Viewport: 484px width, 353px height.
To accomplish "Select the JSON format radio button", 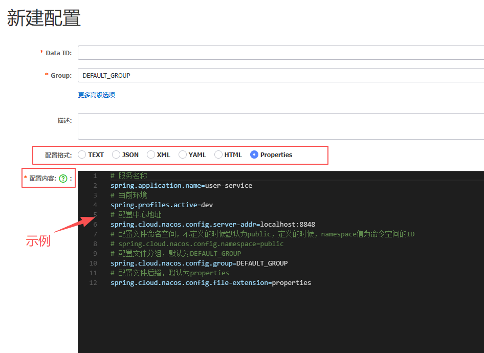I will tap(116, 155).
